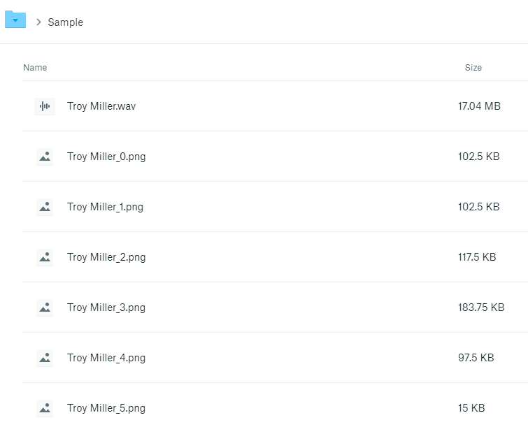Viewport: 528px width, 427px height.
Task: Click the image icon for Troy Miller_2.png
Action: [x=45, y=257]
